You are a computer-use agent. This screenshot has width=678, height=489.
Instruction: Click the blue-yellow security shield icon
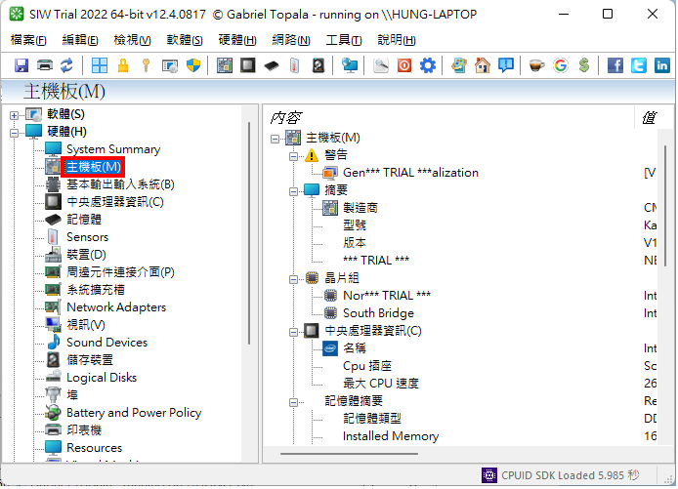pos(192,65)
